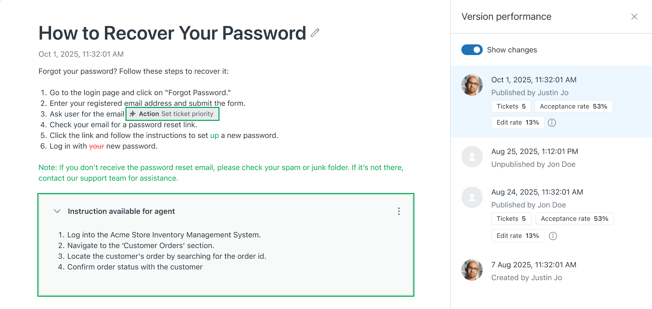
Task: Click the Tickets 5 badge on Aug 24 version
Action: 511,219
